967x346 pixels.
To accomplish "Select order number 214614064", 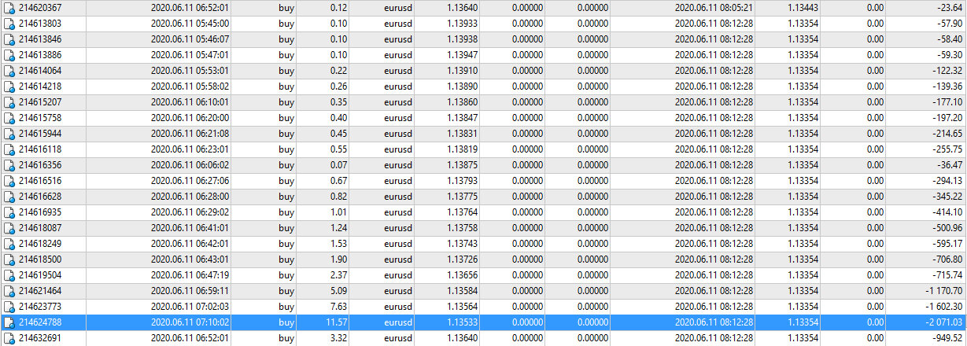I will click(x=40, y=71).
